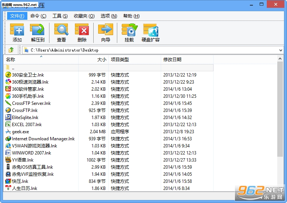
Task: Click the date '2014/1/6 8:34'
Action: click(x=176, y=188)
